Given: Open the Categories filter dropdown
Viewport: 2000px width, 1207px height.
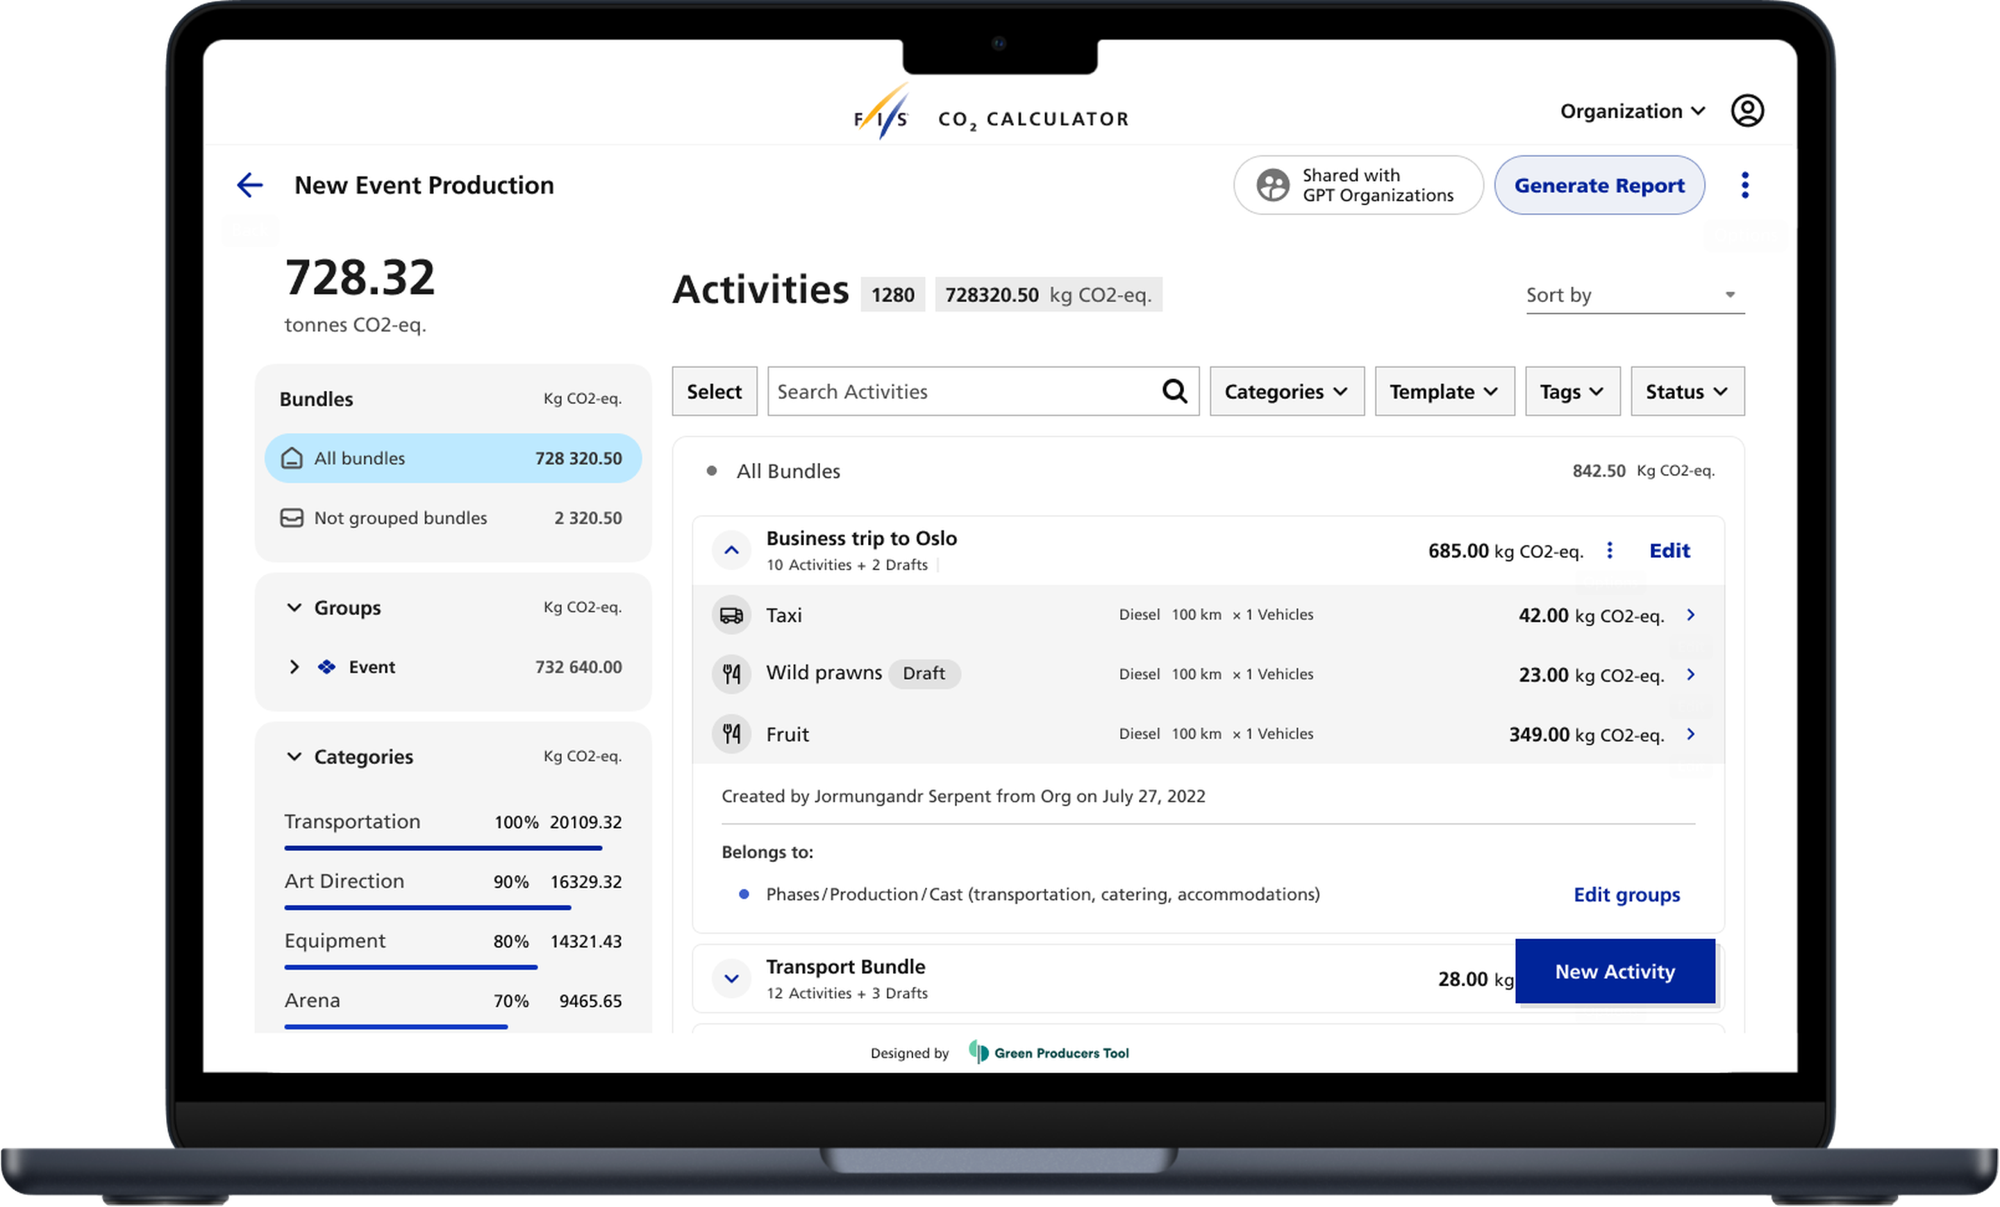Looking at the screenshot, I should (x=1283, y=390).
